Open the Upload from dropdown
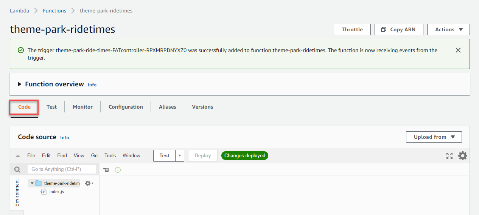The height and width of the screenshot is (215, 479). point(434,137)
